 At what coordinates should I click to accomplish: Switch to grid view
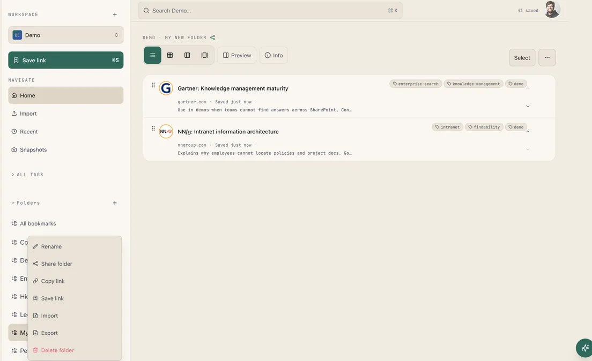[170, 56]
